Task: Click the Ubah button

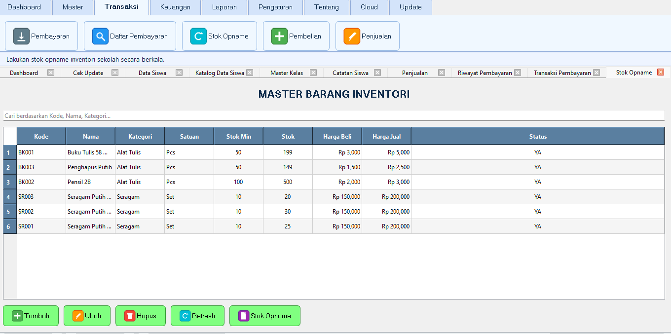Action: [x=87, y=316]
